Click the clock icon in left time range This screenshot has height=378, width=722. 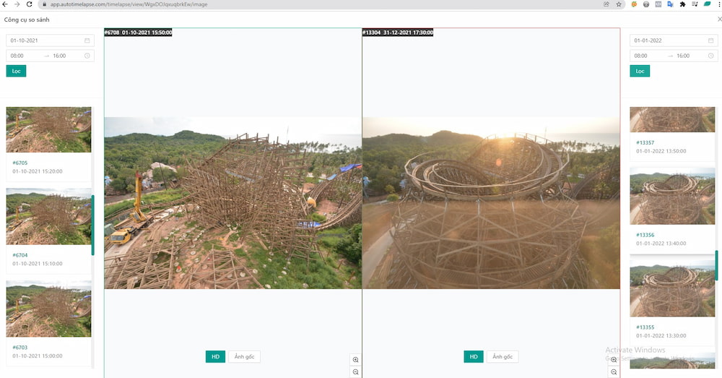[87, 56]
